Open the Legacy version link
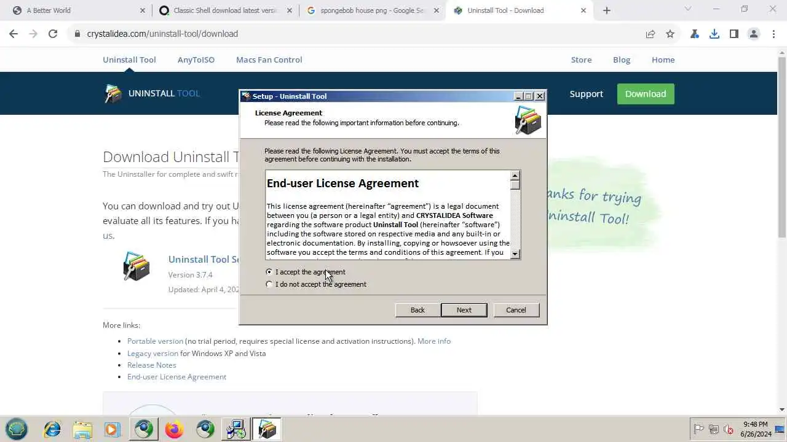Viewport: 787px width, 442px height. [152, 354]
